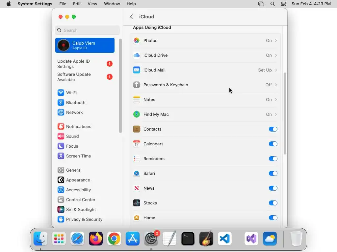Go back from iCloud pane
The height and width of the screenshot is (252, 337).
tap(131, 17)
